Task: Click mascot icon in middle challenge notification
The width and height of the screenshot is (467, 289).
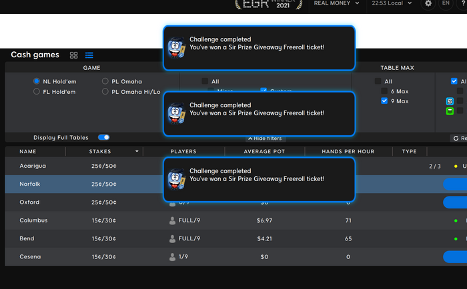Action: (x=177, y=113)
